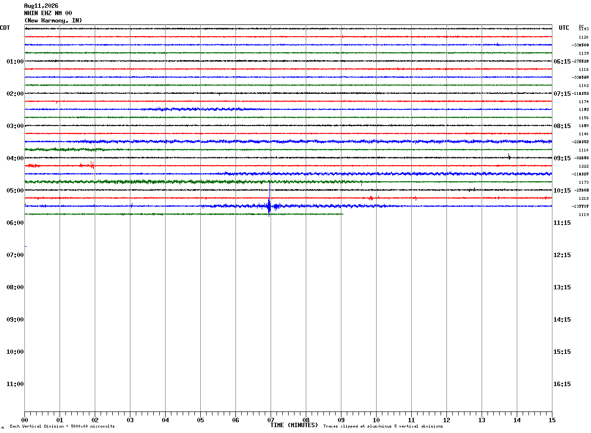The width and height of the screenshot is (591, 433).
Task: Click the 'Each Vertical Division' scale note
Action: coord(62,426)
